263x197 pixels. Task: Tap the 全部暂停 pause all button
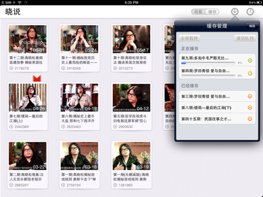(189, 38)
